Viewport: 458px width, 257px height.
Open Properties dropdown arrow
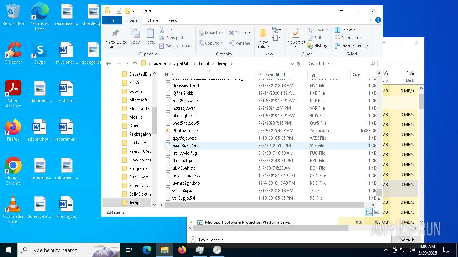coord(296,46)
